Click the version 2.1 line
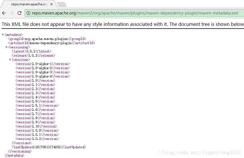The image size is (244, 158). click(x=35, y=85)
